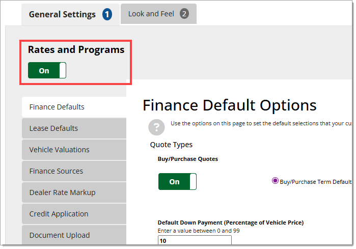This screenshot has width=356, height=249.
Task: Click the Rates and Programs title text
Action: (x=76, y=49)
